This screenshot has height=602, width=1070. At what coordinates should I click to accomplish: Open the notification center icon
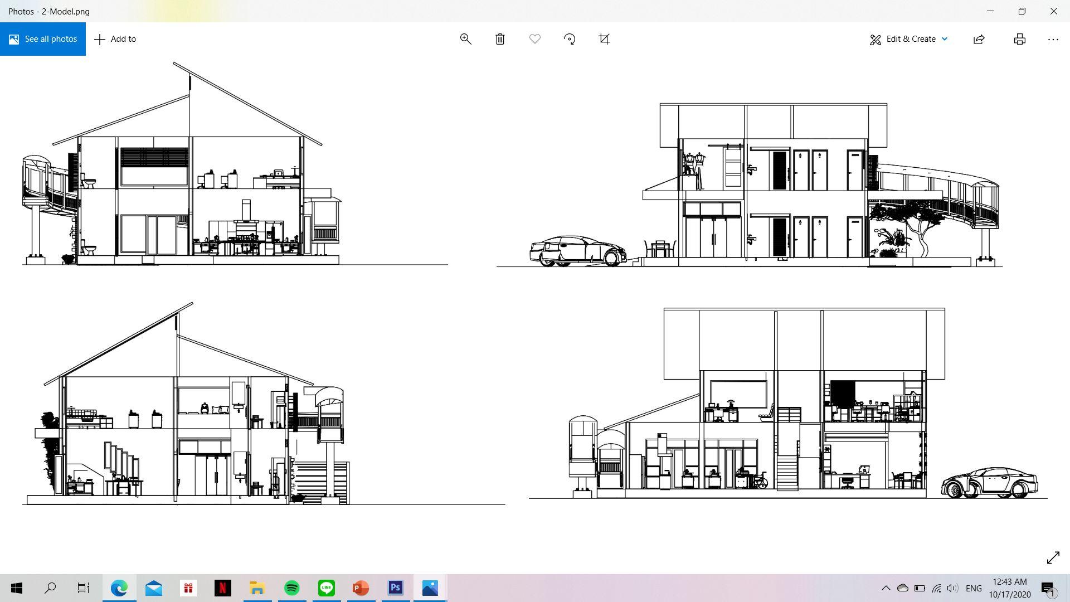1048,588
